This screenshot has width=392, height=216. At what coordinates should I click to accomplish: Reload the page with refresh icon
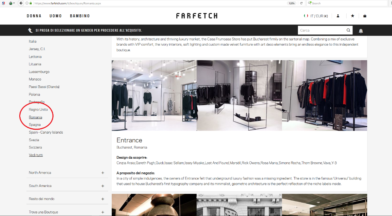pyautogui.click(x=301, y=3)
